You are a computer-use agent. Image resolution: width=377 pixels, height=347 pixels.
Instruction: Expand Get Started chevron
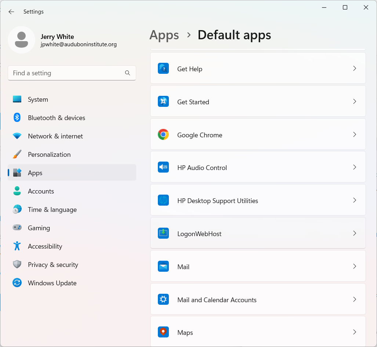pos(355,101)
